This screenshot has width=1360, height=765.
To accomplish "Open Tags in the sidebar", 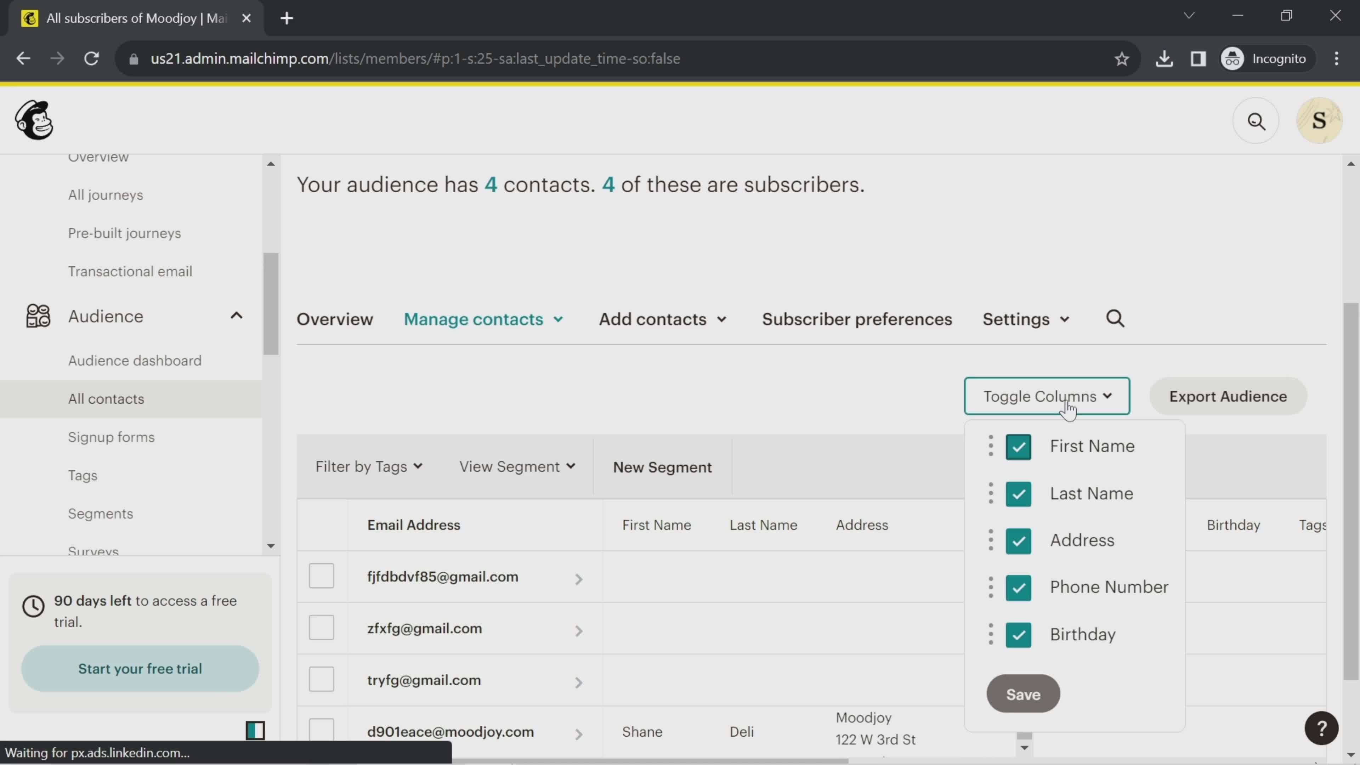I will click(x=83, y=476).
